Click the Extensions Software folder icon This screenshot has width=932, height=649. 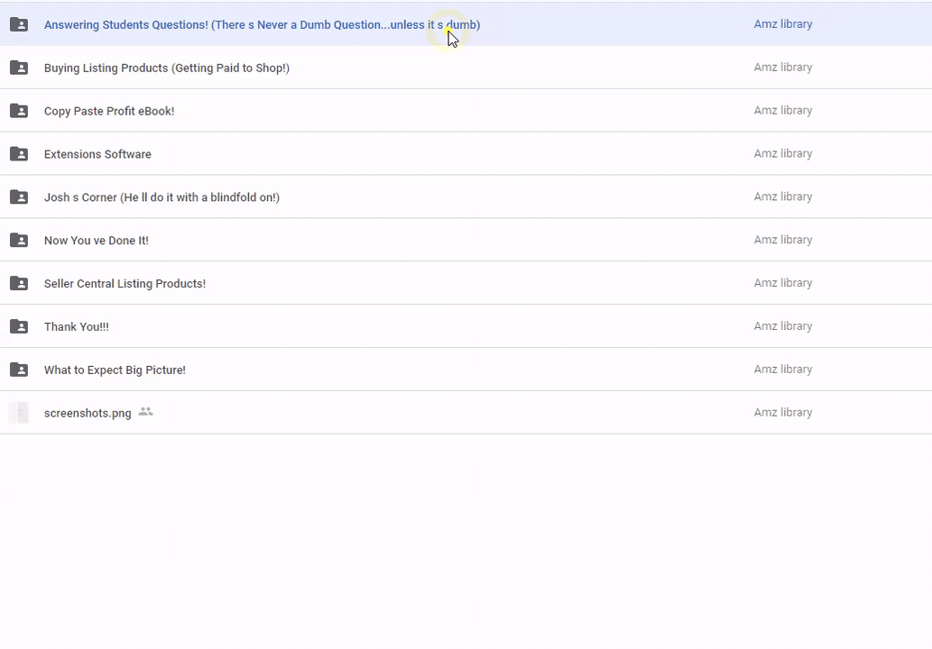pyautogui.click(x=19, y=154)
